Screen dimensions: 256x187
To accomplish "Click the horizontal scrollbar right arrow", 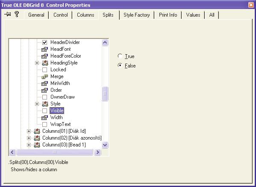I will coord(97,152).
